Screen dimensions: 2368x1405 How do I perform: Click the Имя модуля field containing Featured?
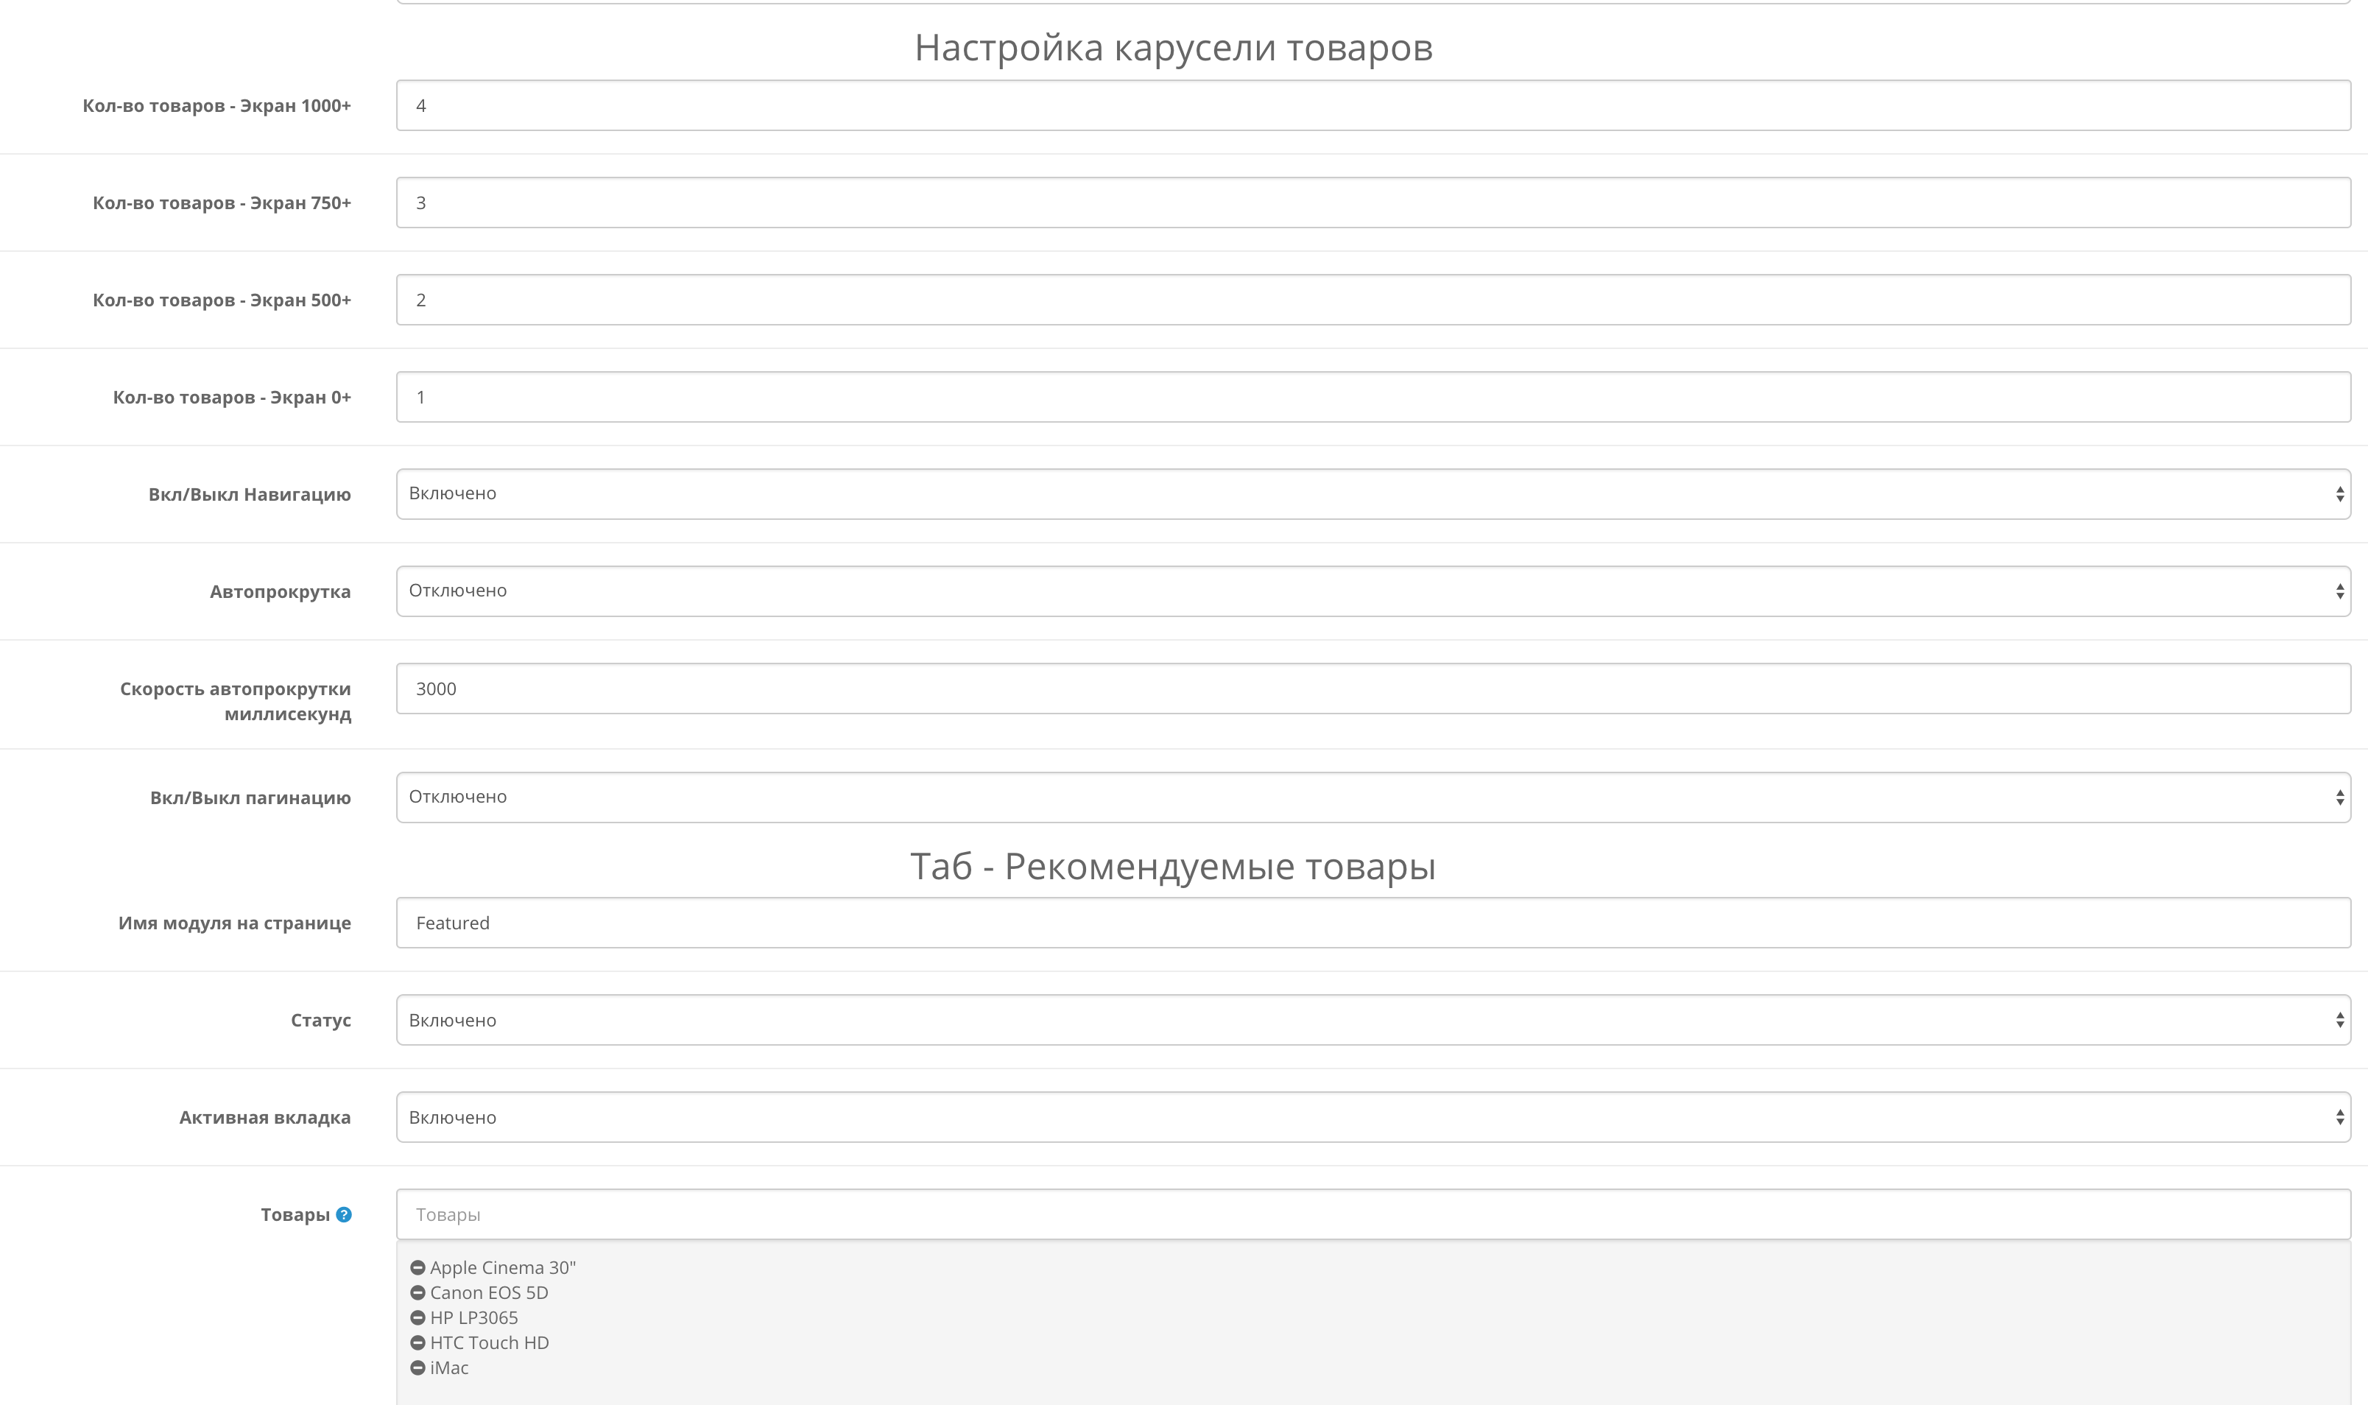click(x=1373, y=923)
